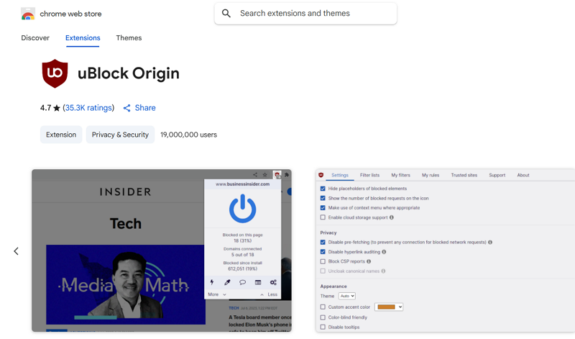Open the Business Insider screenshot thumbnail
The height and width of the screenshot is (339, 575).
[162, 250]
